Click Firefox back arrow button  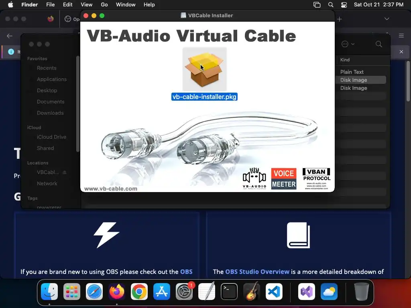pos(10,36)
